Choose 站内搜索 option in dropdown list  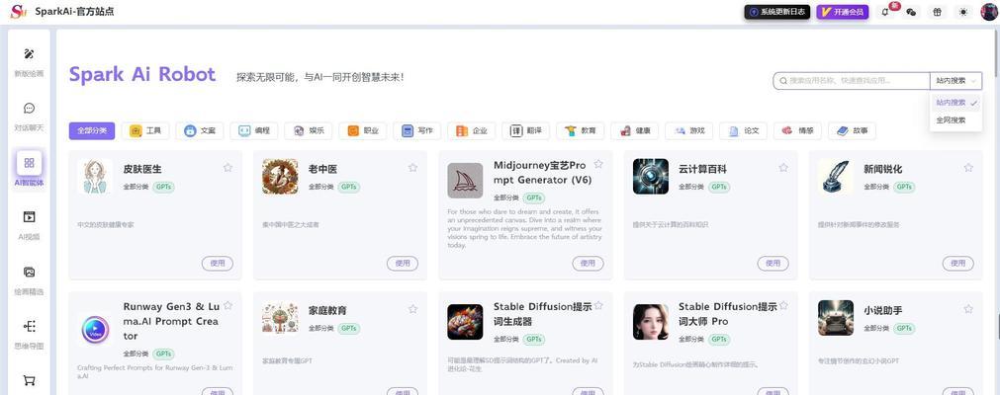pyautogui.click(x=955, y=103)
